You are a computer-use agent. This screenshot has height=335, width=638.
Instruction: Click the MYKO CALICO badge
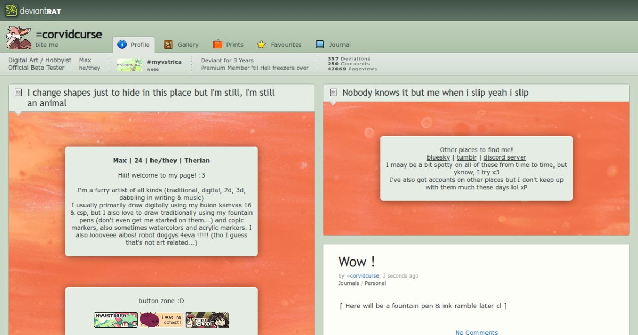click(x=207, y=320)
